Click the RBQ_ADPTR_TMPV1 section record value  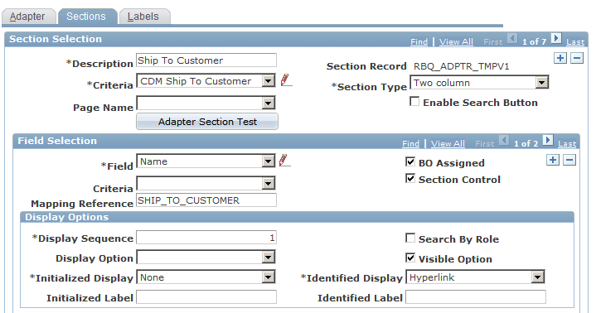[x=462, y=66]
